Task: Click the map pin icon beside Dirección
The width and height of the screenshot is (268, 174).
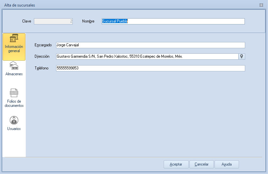Action: point(242,56)
